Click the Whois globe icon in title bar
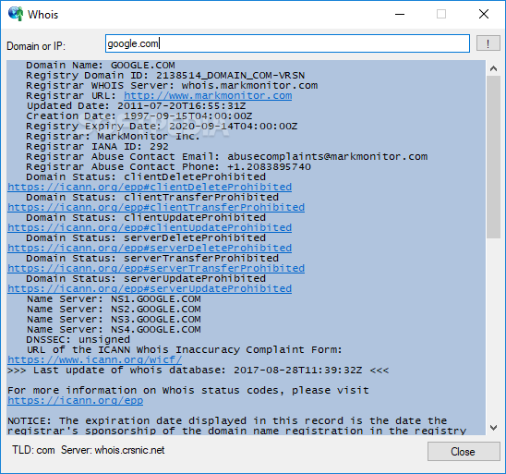This screenshot has height=474, width=506. [x=16, y=14]
